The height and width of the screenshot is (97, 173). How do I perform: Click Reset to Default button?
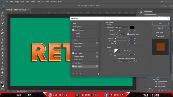tap(132, 61)
